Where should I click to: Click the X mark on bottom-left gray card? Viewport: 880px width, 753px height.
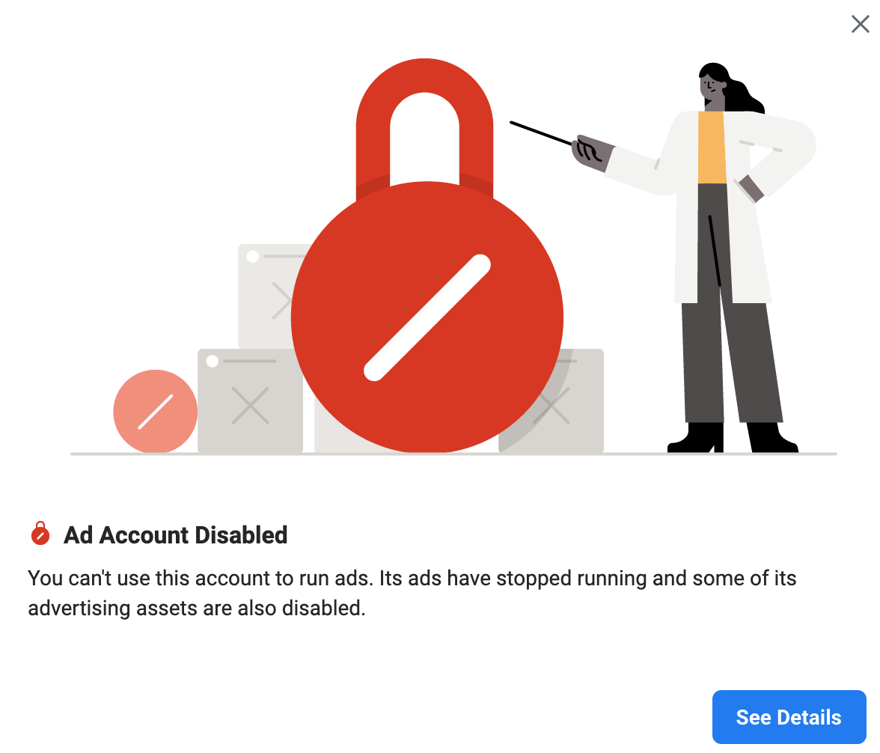point(250,406)
